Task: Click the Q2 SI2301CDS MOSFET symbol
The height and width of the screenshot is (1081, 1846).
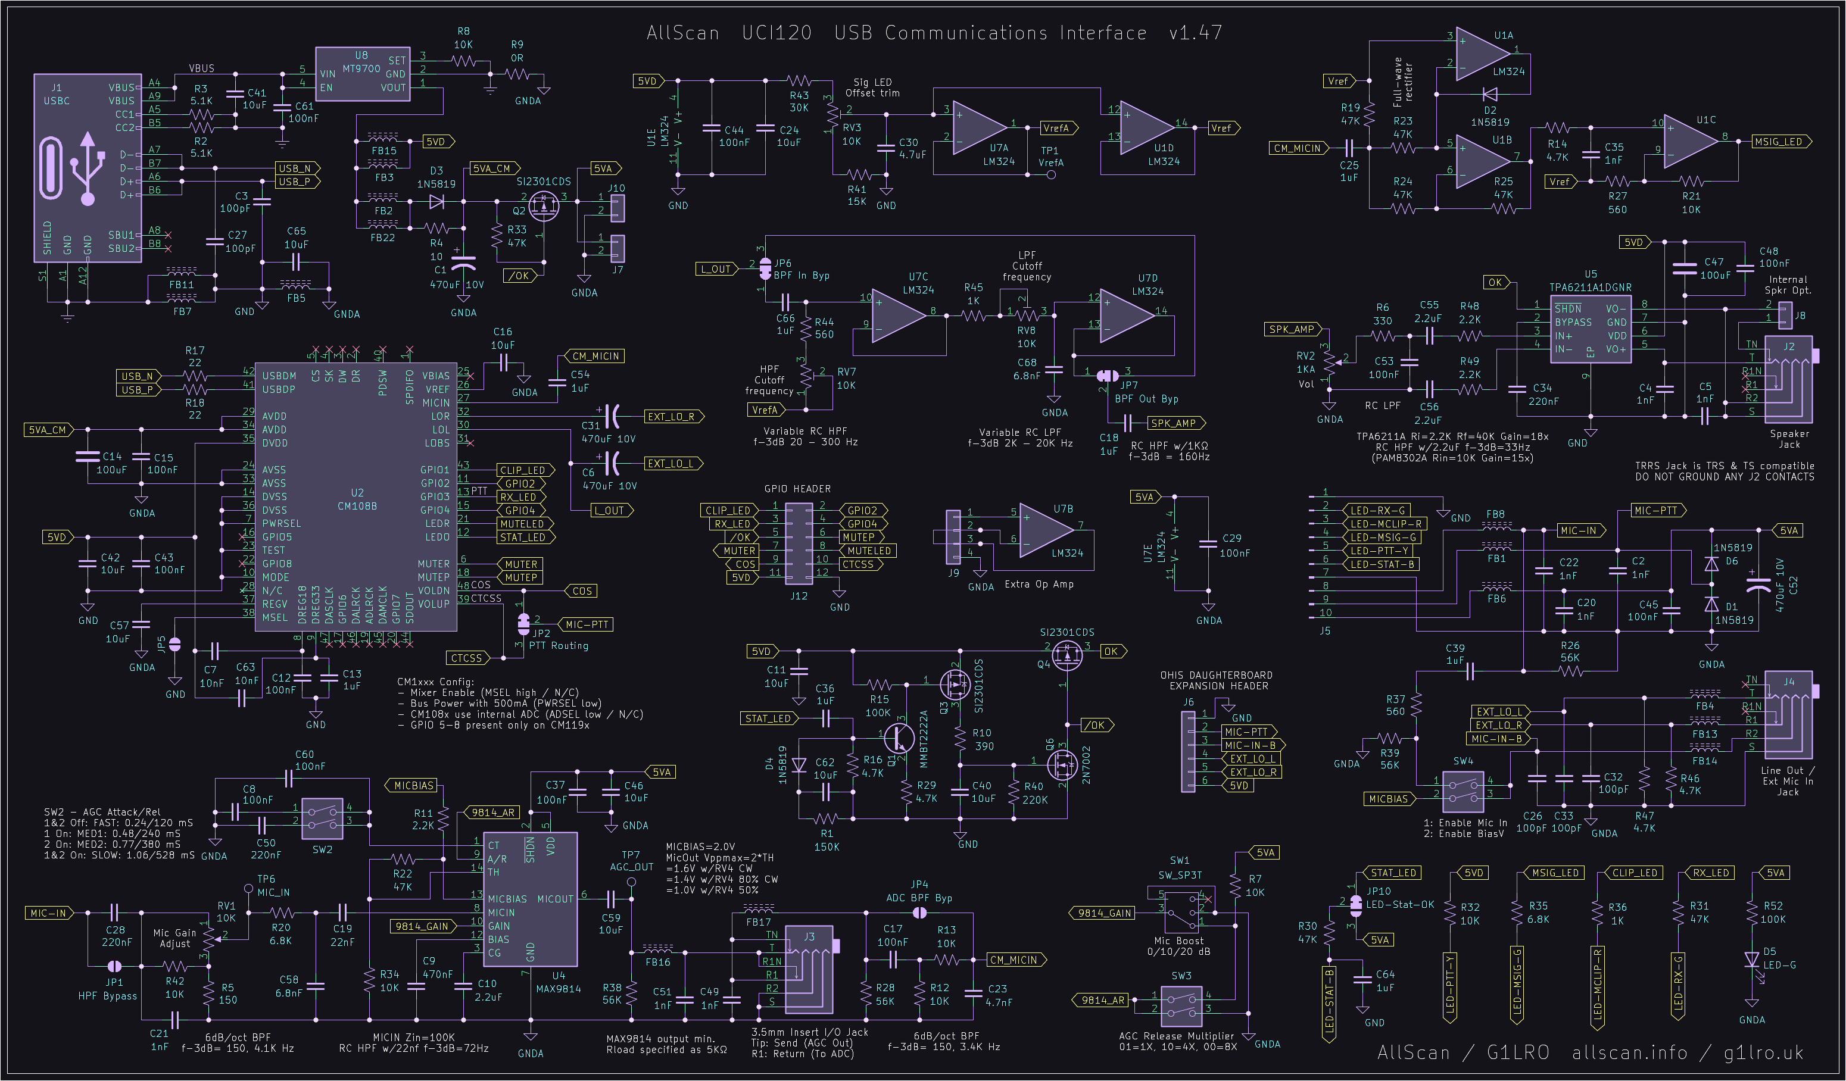Action: [544, 206]
